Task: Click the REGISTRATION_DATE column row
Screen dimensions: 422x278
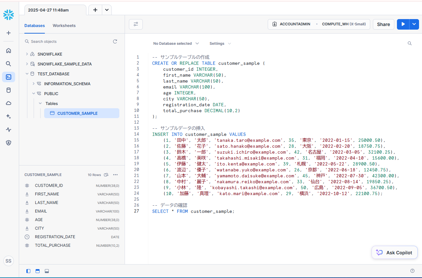Action: (72, 237)
